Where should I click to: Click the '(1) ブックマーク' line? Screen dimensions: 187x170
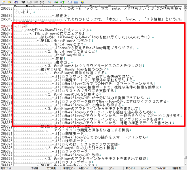click(71, 151)
